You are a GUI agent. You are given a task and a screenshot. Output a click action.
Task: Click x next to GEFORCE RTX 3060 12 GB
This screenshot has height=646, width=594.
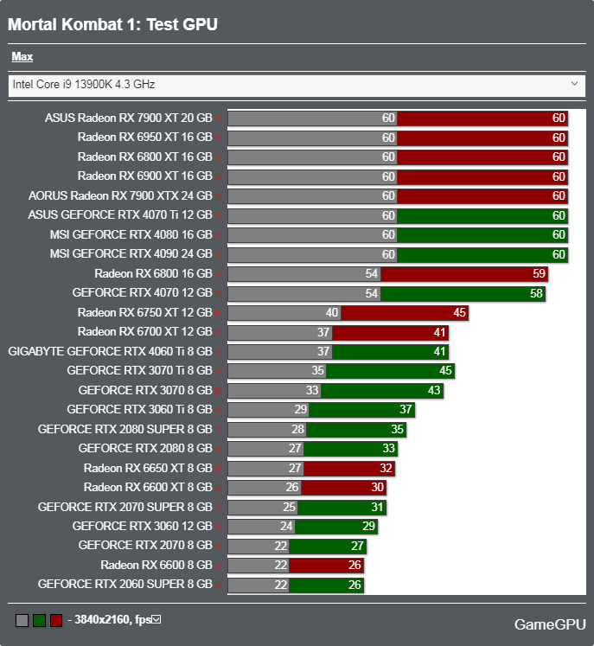tap(219, 527)
